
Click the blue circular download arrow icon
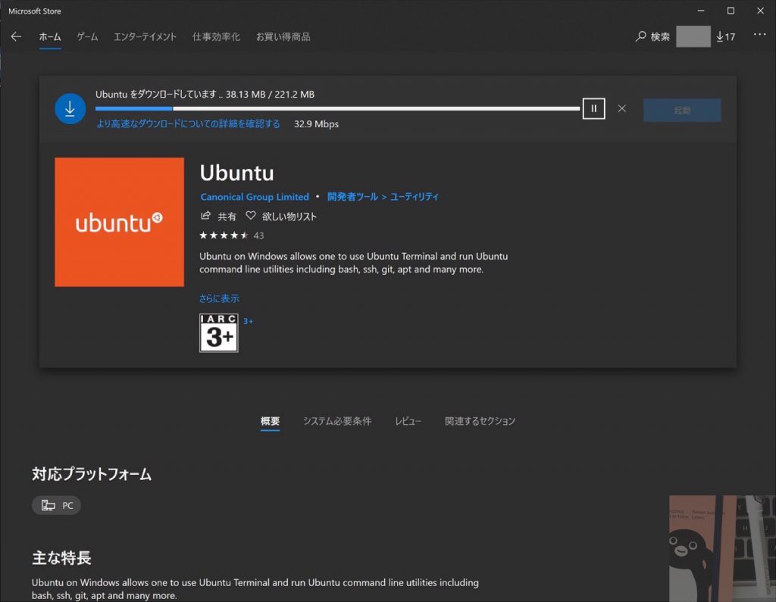[70, 108]
